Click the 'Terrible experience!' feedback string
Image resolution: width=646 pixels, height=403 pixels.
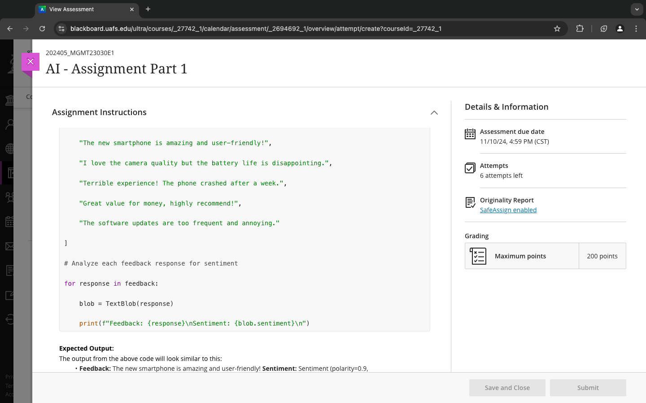[x=183, y=183]
